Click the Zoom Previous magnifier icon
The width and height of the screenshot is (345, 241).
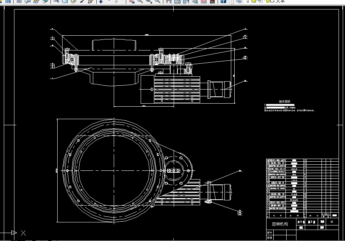(x=157, y=1)
